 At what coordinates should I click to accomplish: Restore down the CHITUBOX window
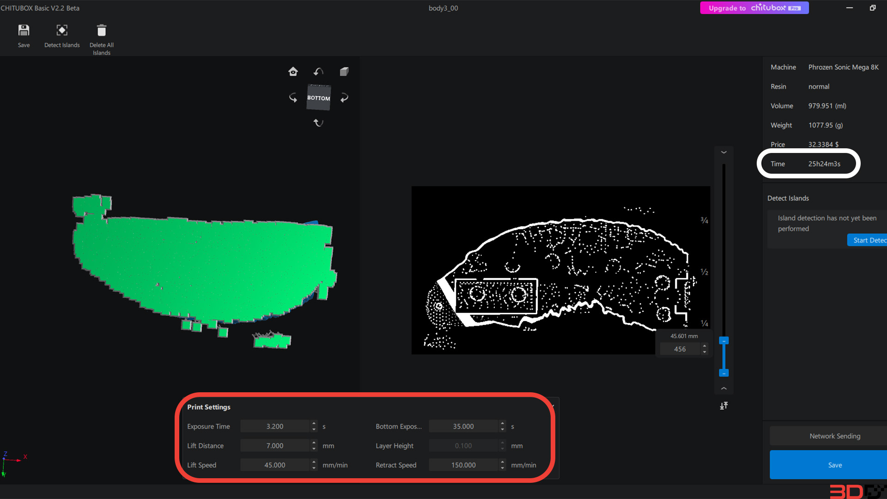pos(873,8)
